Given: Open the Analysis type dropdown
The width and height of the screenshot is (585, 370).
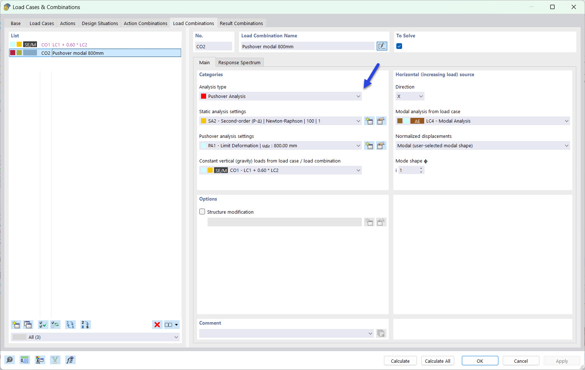Looking at the screenshot, I should pyautogui.click(x=280, y=96).
